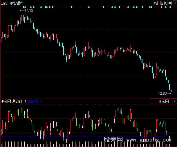
Task: Click the dropdown arrow beside 股旁网 box
Action: point(174,101)
